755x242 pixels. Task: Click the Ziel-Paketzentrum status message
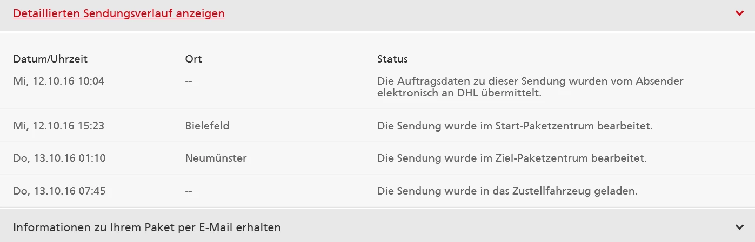tap(512, 158)
